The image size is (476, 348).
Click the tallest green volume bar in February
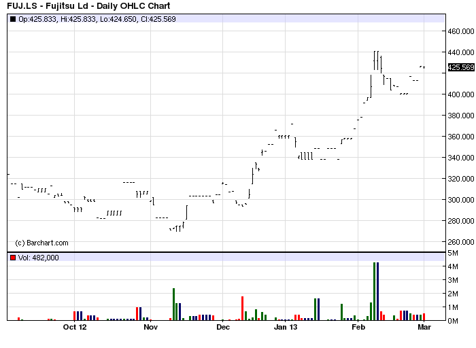click(x=374, y=292)
